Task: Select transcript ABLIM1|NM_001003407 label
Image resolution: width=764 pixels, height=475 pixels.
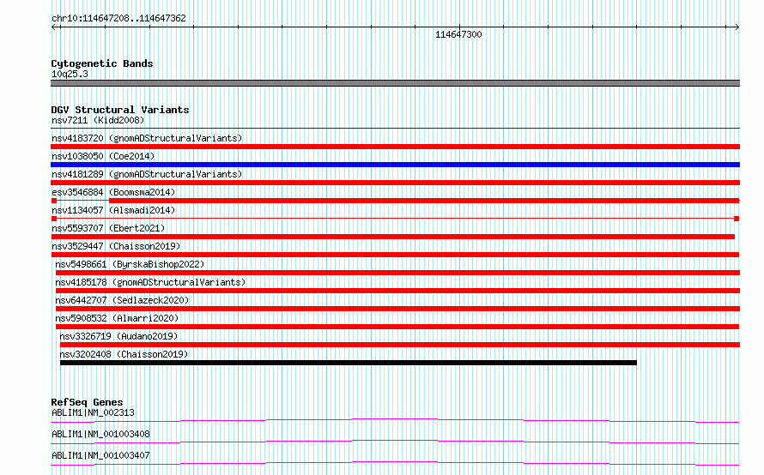Action: 100,455
